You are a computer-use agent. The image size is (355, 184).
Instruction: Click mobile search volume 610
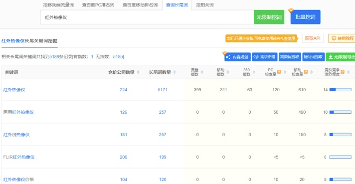click(302, 90)
